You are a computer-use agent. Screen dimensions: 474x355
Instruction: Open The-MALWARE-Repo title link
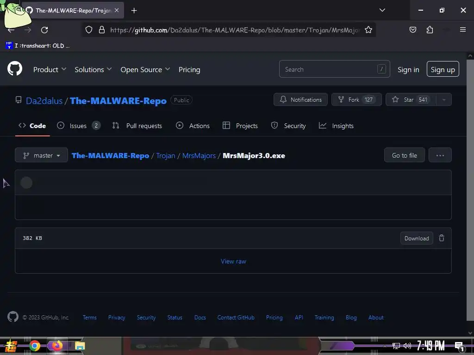118,100
